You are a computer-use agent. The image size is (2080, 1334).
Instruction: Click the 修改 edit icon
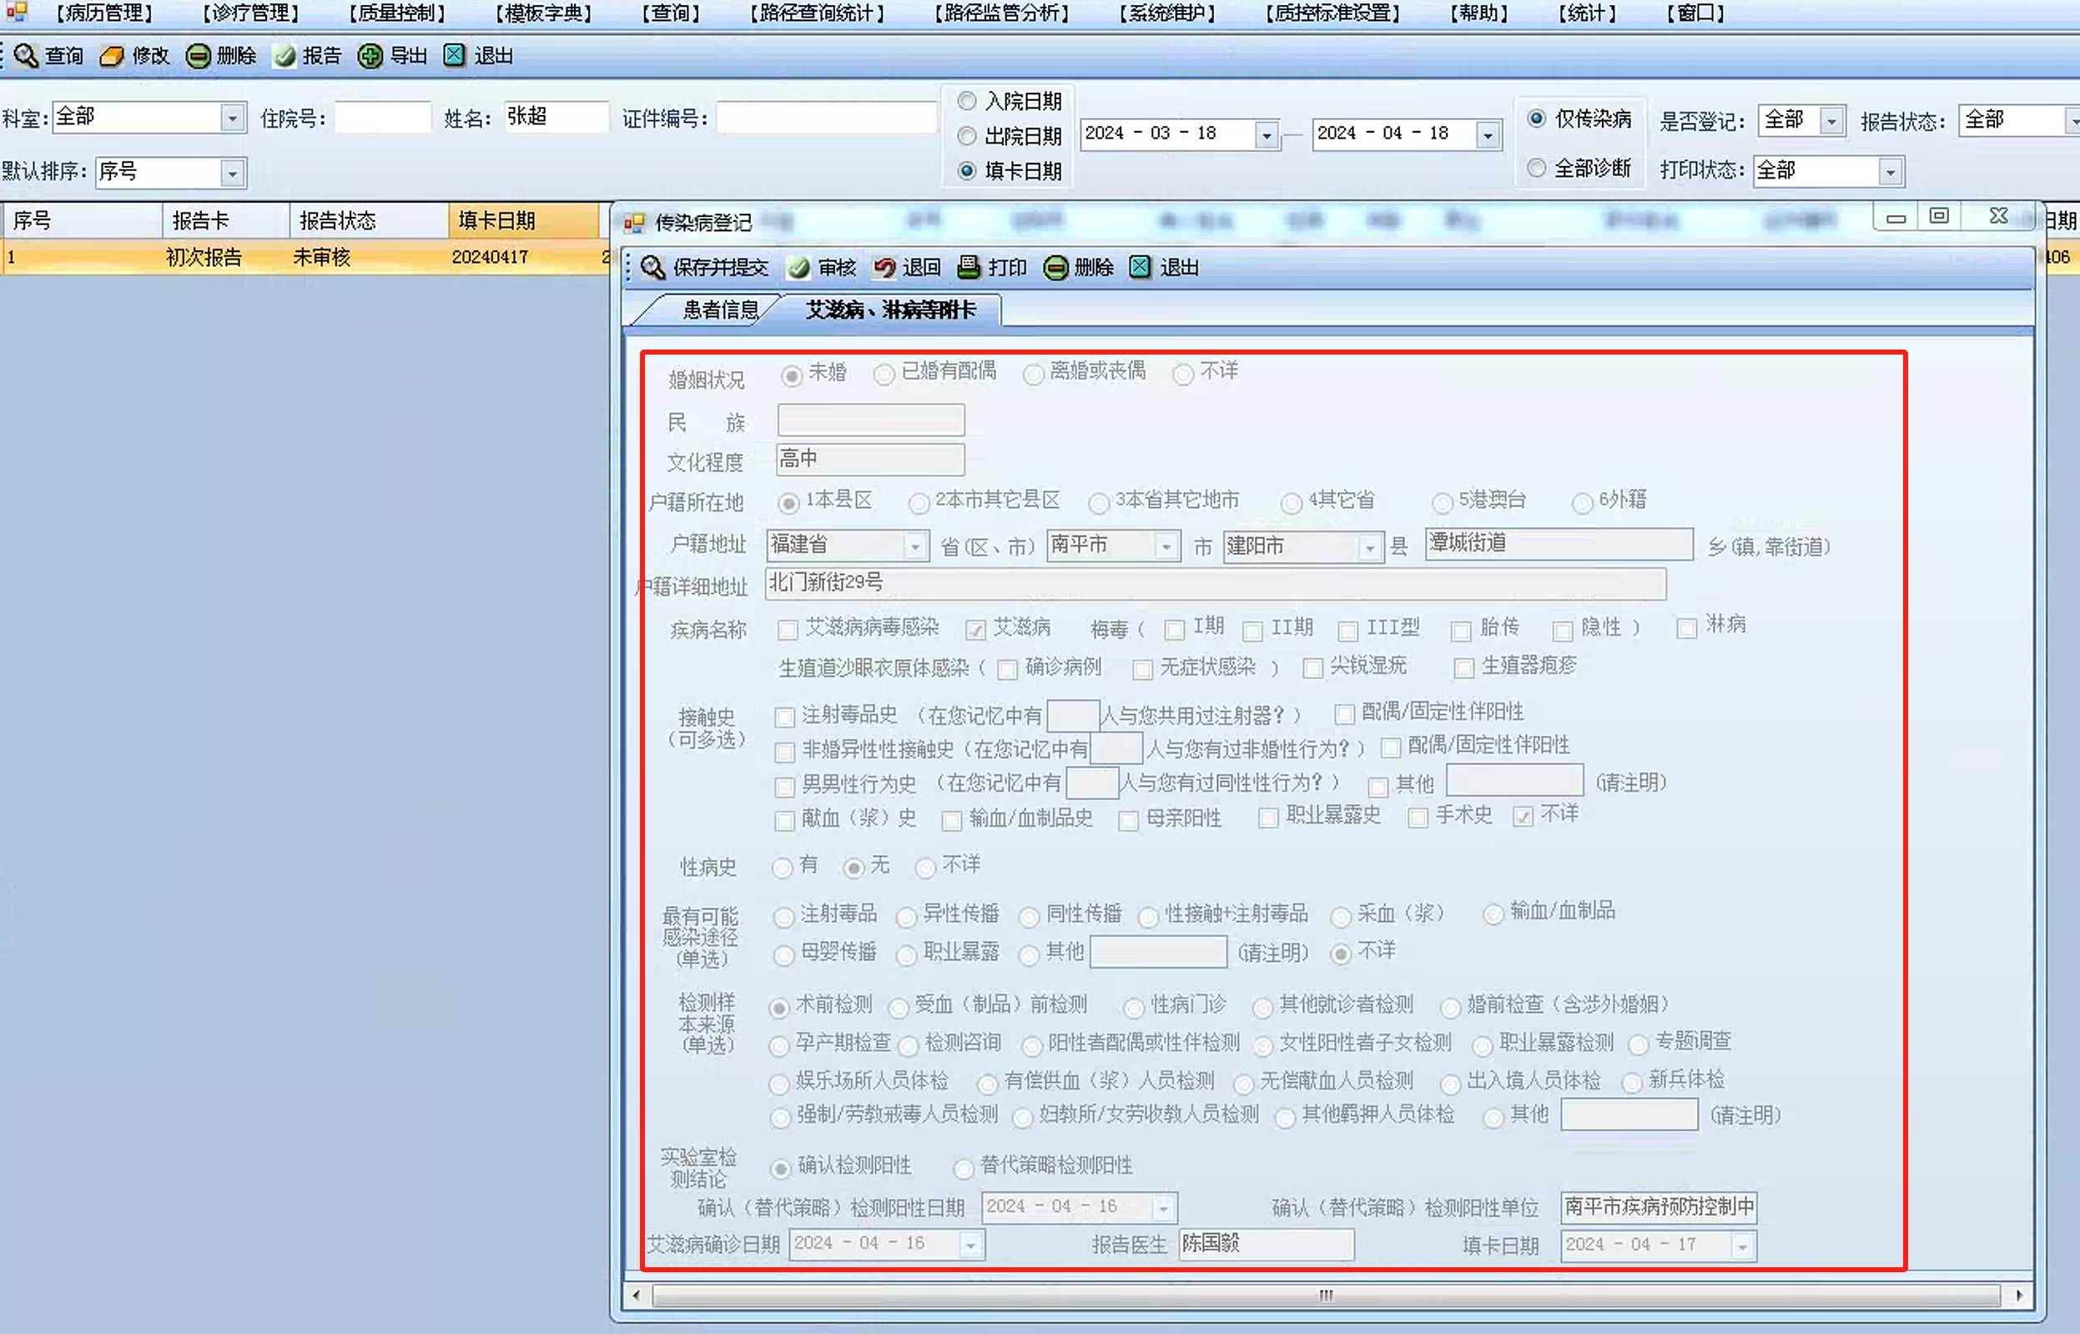point(112,56)
